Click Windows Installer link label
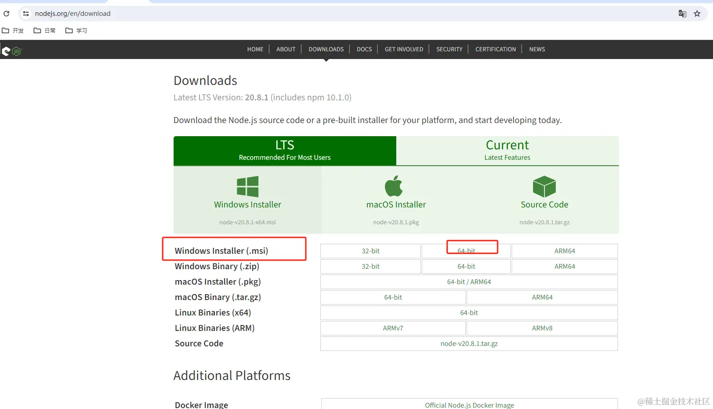This screenshot has height=409, width=713. click(x=248, y=205)
